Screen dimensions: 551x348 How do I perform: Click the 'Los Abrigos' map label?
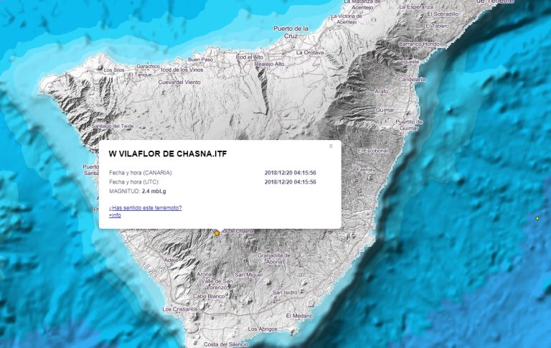click(263, 329)
